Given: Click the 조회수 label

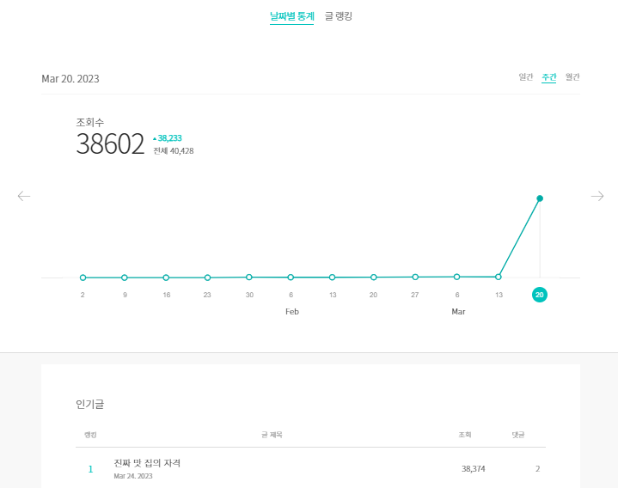Looking at the screenshot, I should [90, 123].
